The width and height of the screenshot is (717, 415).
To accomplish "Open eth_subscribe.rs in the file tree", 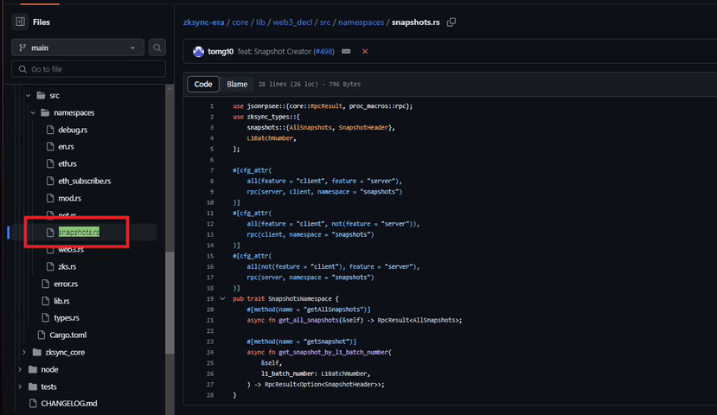I will pos(84,181).
